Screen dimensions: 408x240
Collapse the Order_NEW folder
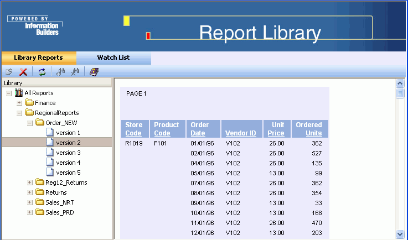[x=30, y=123]
